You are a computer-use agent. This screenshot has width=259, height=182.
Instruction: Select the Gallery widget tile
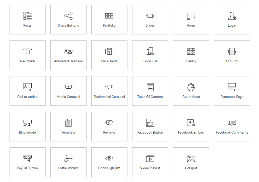point(191,55)
